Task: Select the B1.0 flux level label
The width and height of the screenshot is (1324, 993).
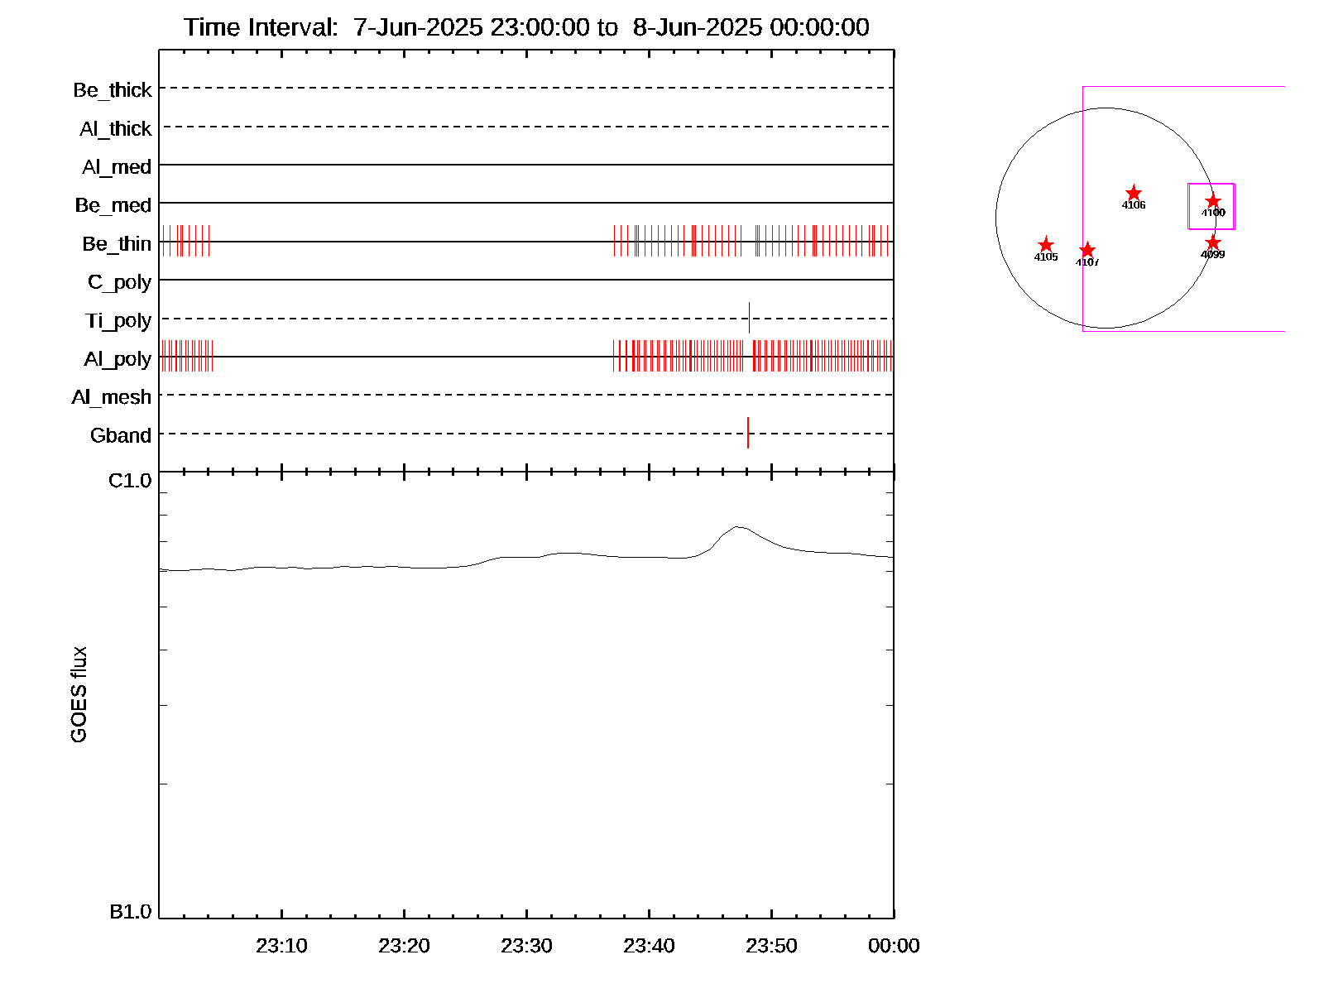Action: (x=130, y=912)
